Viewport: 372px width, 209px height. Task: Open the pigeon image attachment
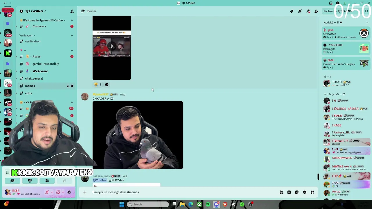click(138, 135)
